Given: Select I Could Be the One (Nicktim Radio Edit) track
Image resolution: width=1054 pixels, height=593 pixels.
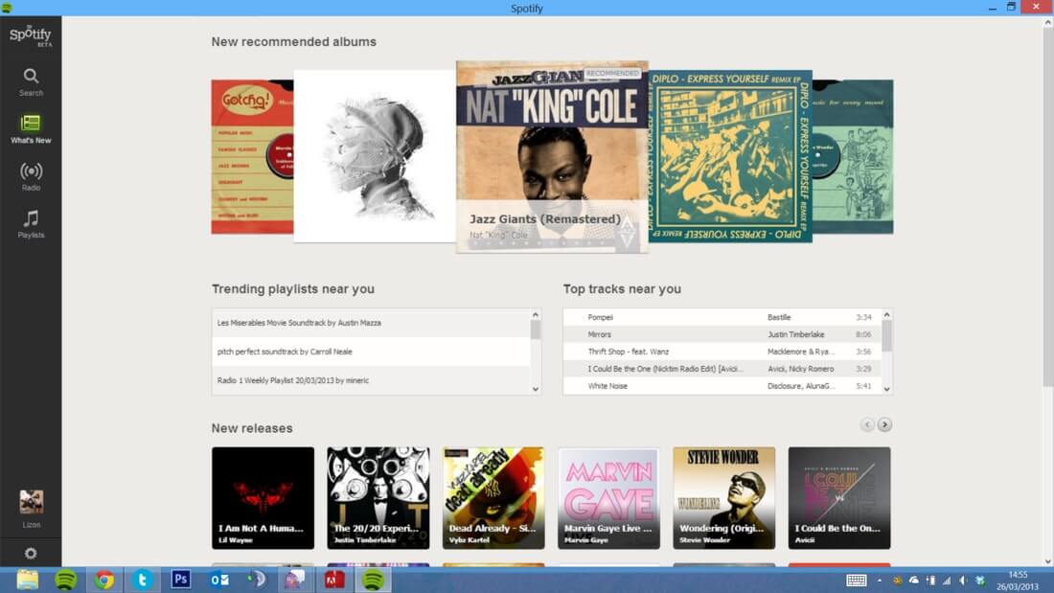Looking at the screenshot, I should [x=722, y=369].
